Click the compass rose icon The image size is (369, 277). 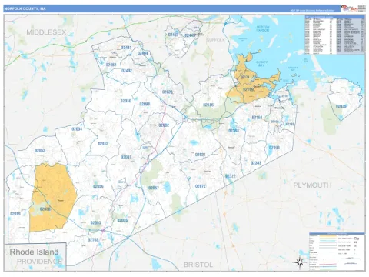click(299, 262)
